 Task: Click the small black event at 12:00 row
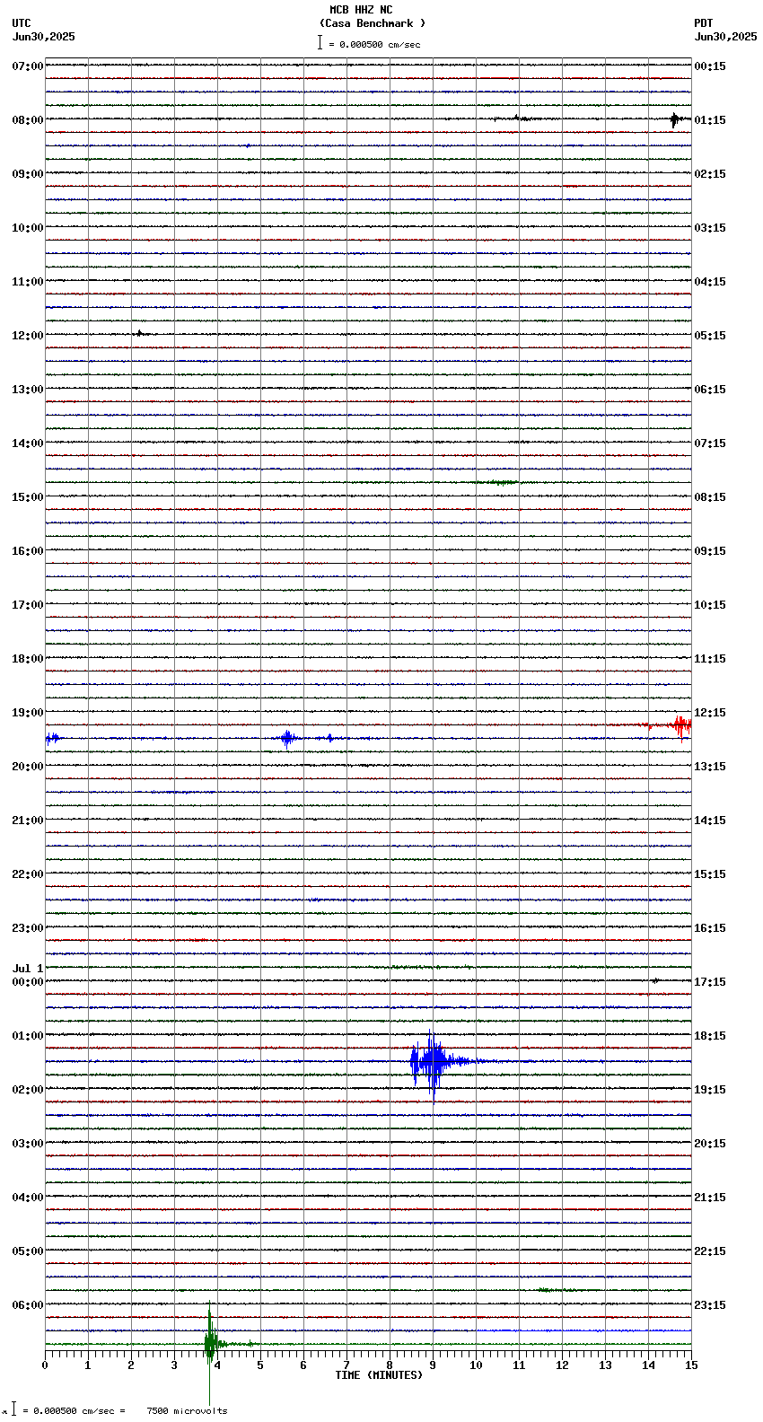point(139,333)
